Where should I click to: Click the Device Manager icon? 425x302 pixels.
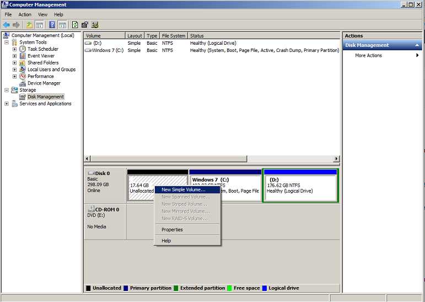tap(23, 83)
